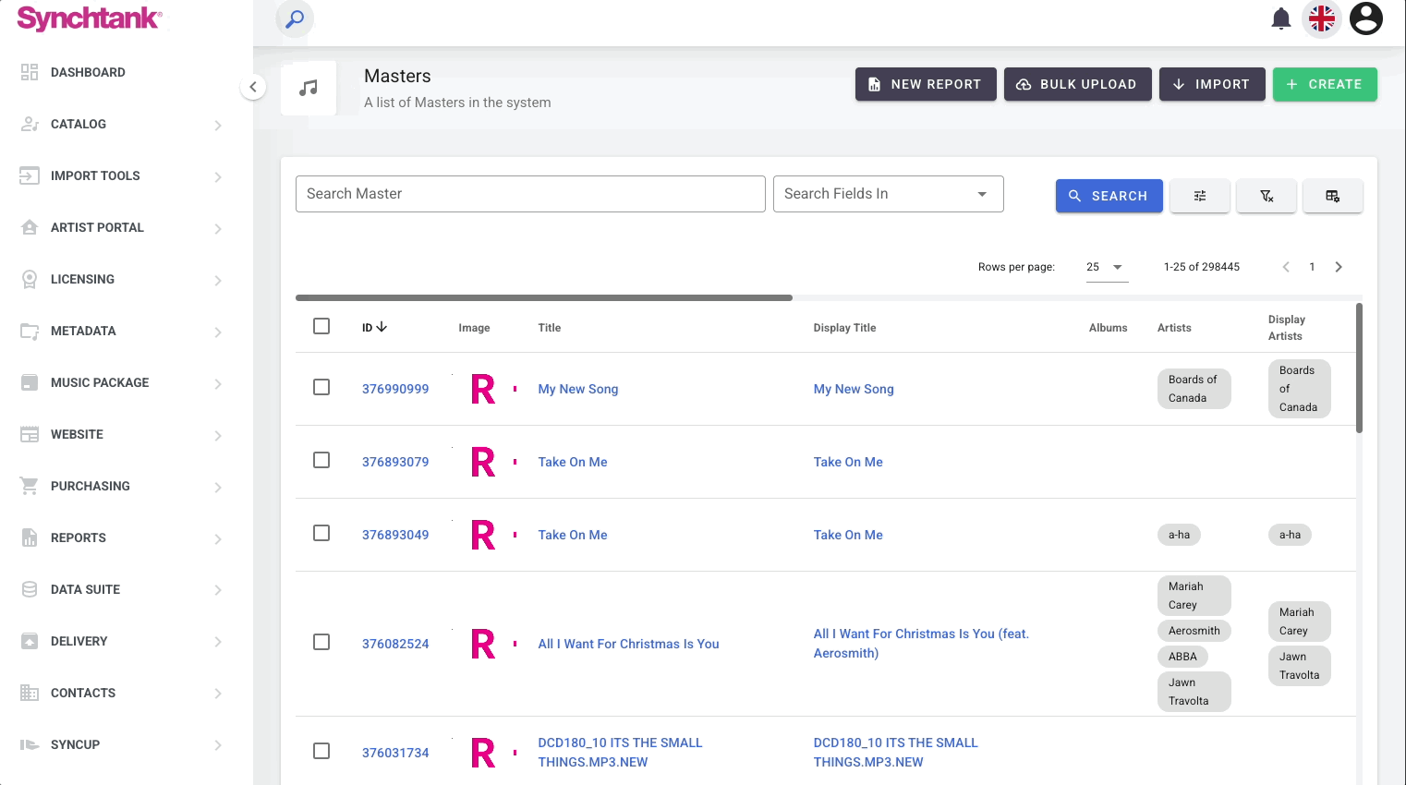Viewport: 1406px width, 785px height.
Task: Sort by the ID column header
Action: 374,327
